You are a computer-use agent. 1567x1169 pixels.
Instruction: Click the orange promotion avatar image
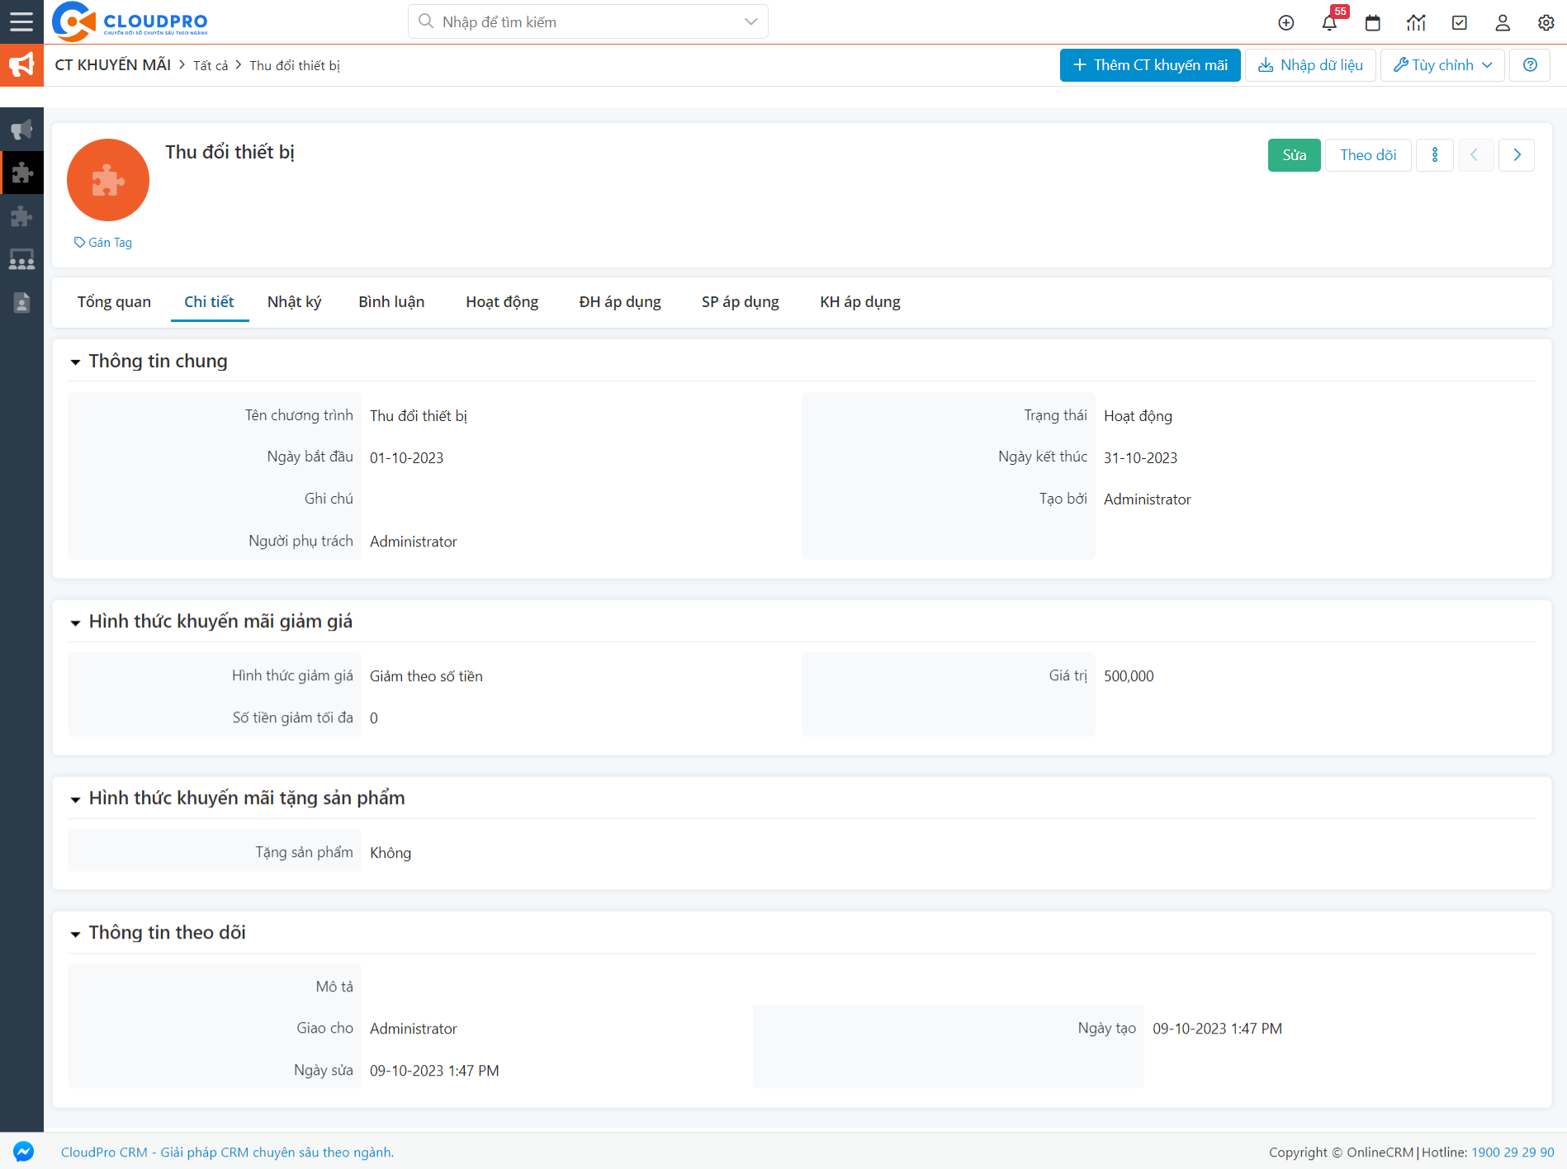click(x=108, y=180)
